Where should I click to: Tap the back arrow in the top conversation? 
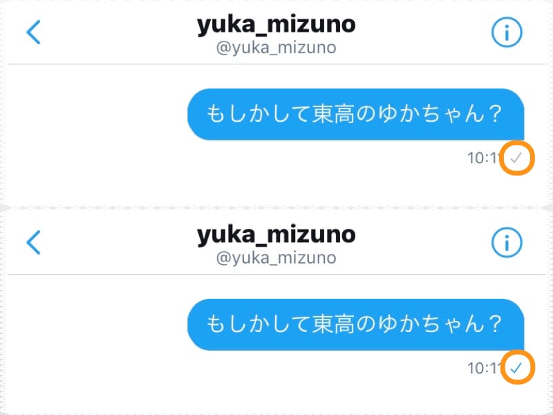32,32
